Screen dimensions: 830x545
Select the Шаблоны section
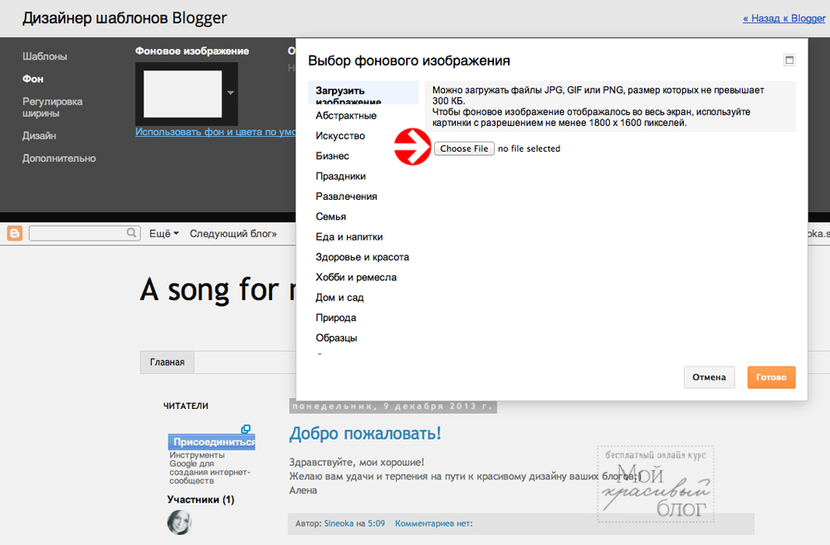[45, 56]
